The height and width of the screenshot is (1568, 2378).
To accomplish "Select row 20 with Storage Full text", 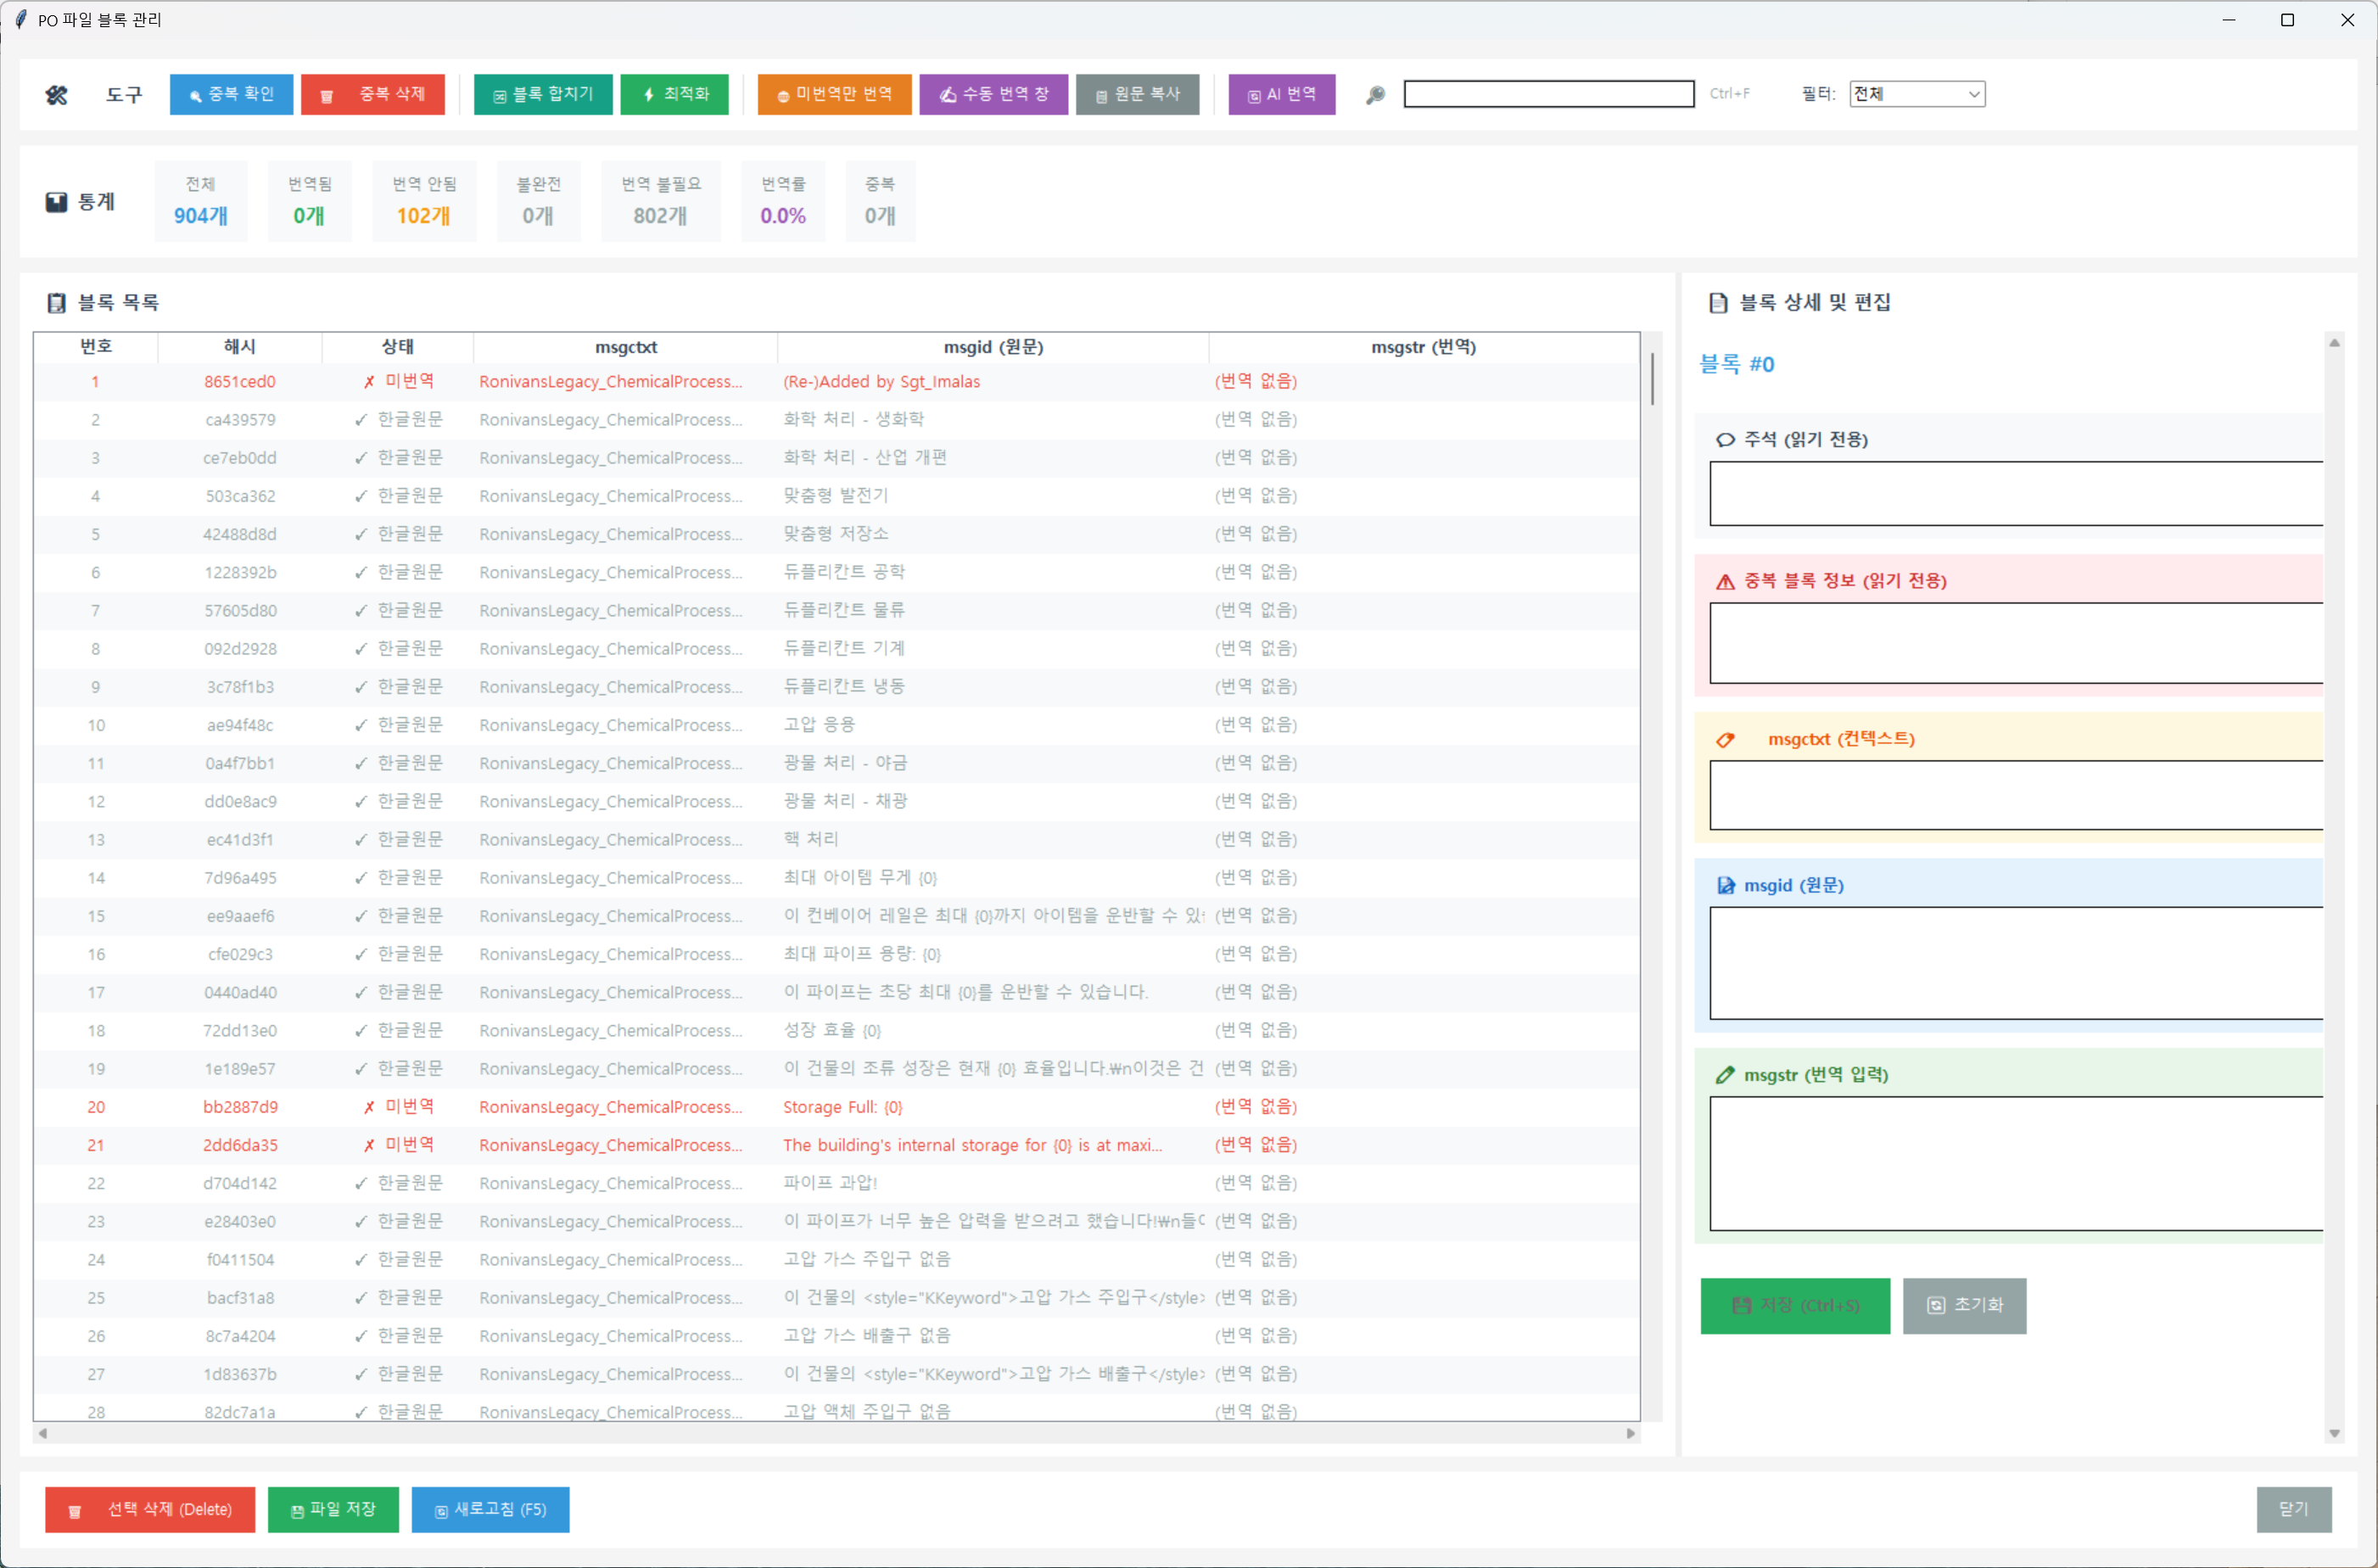I will point(842,1107).
